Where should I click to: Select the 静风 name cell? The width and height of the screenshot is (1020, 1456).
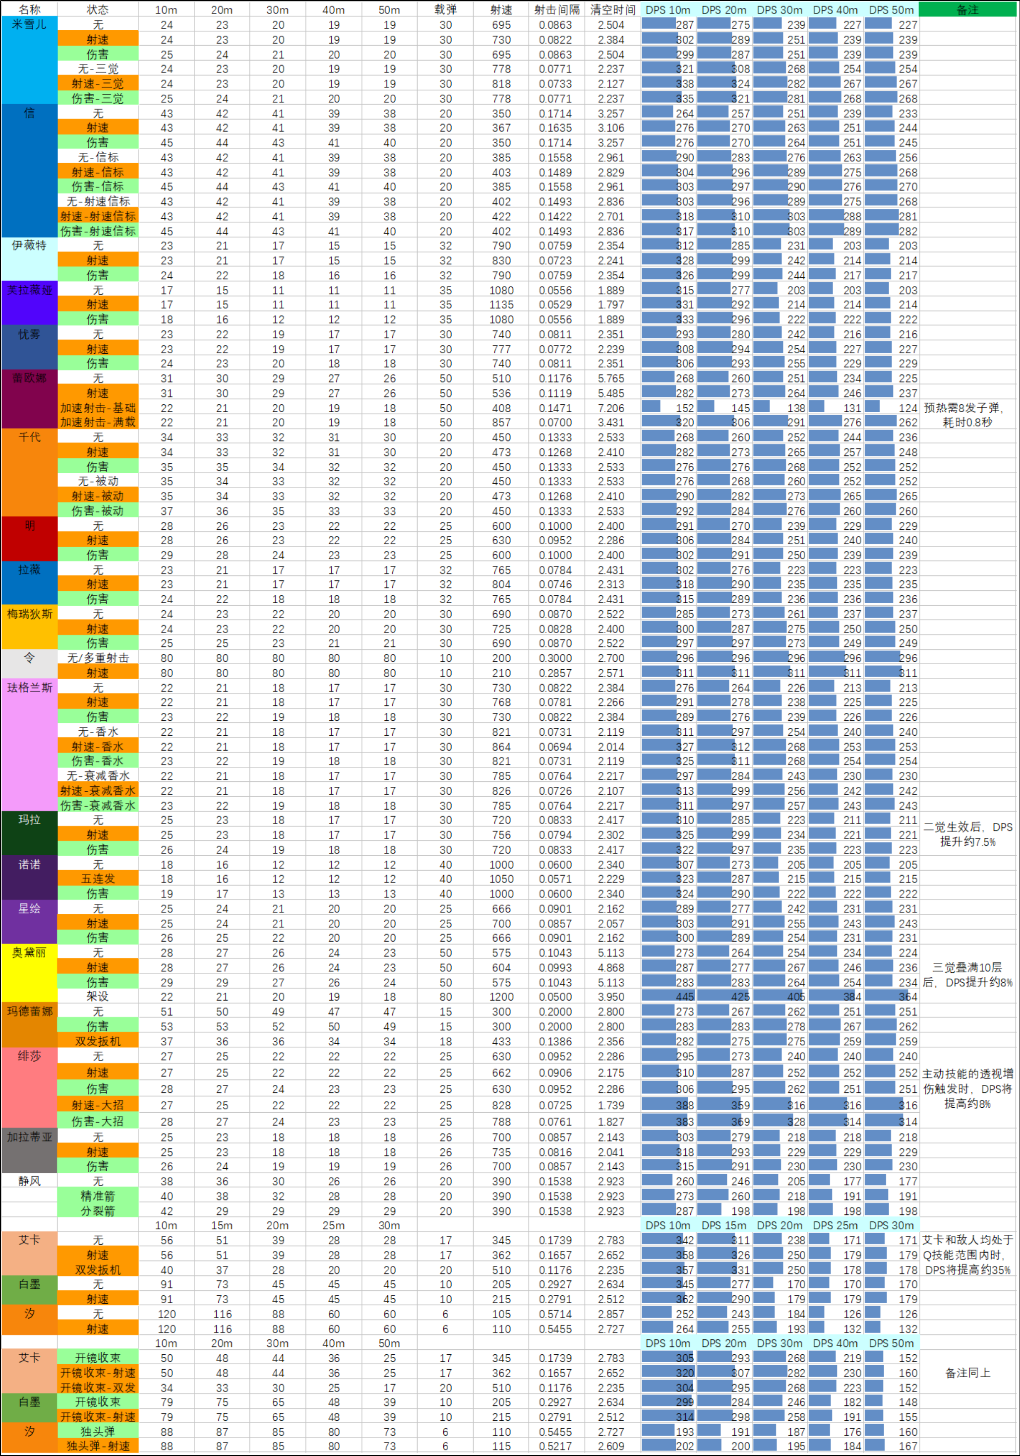pos(29,1181)
